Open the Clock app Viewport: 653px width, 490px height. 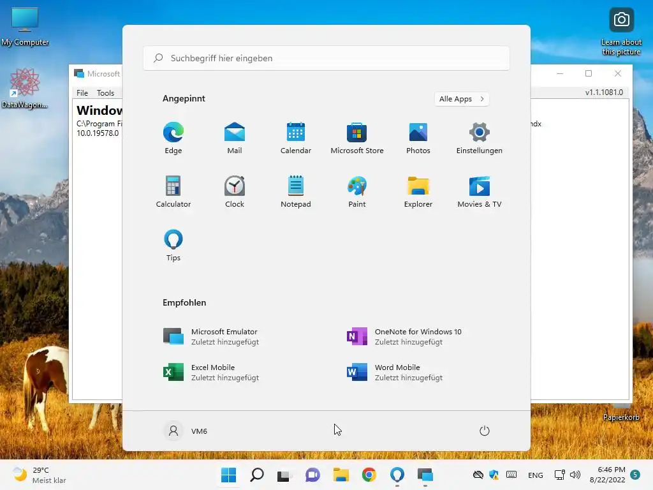(x=235, y=191)
